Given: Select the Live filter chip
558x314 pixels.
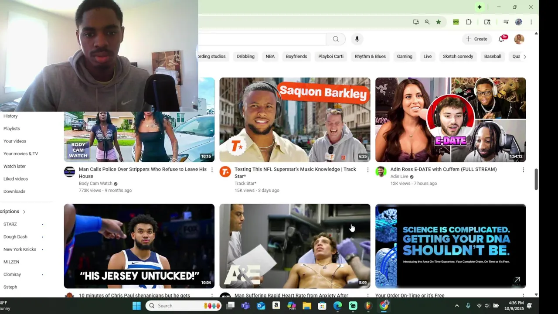Looking at the screenshot, I should coord(428,56).
